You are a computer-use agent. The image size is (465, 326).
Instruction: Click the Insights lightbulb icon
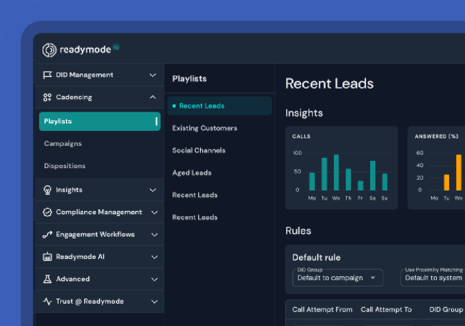(x=47, y=190)
